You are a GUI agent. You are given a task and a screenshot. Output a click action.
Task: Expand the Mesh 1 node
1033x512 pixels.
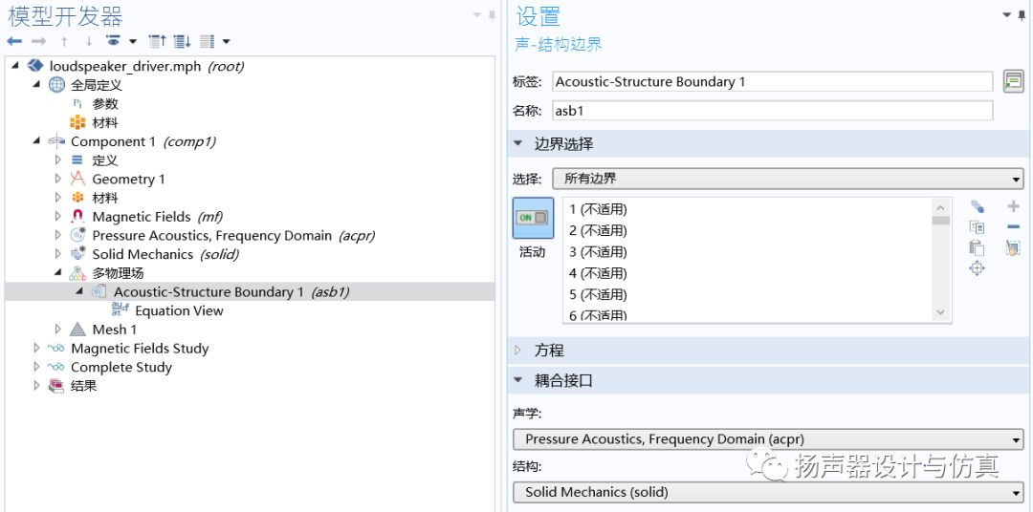pos(58,329)
